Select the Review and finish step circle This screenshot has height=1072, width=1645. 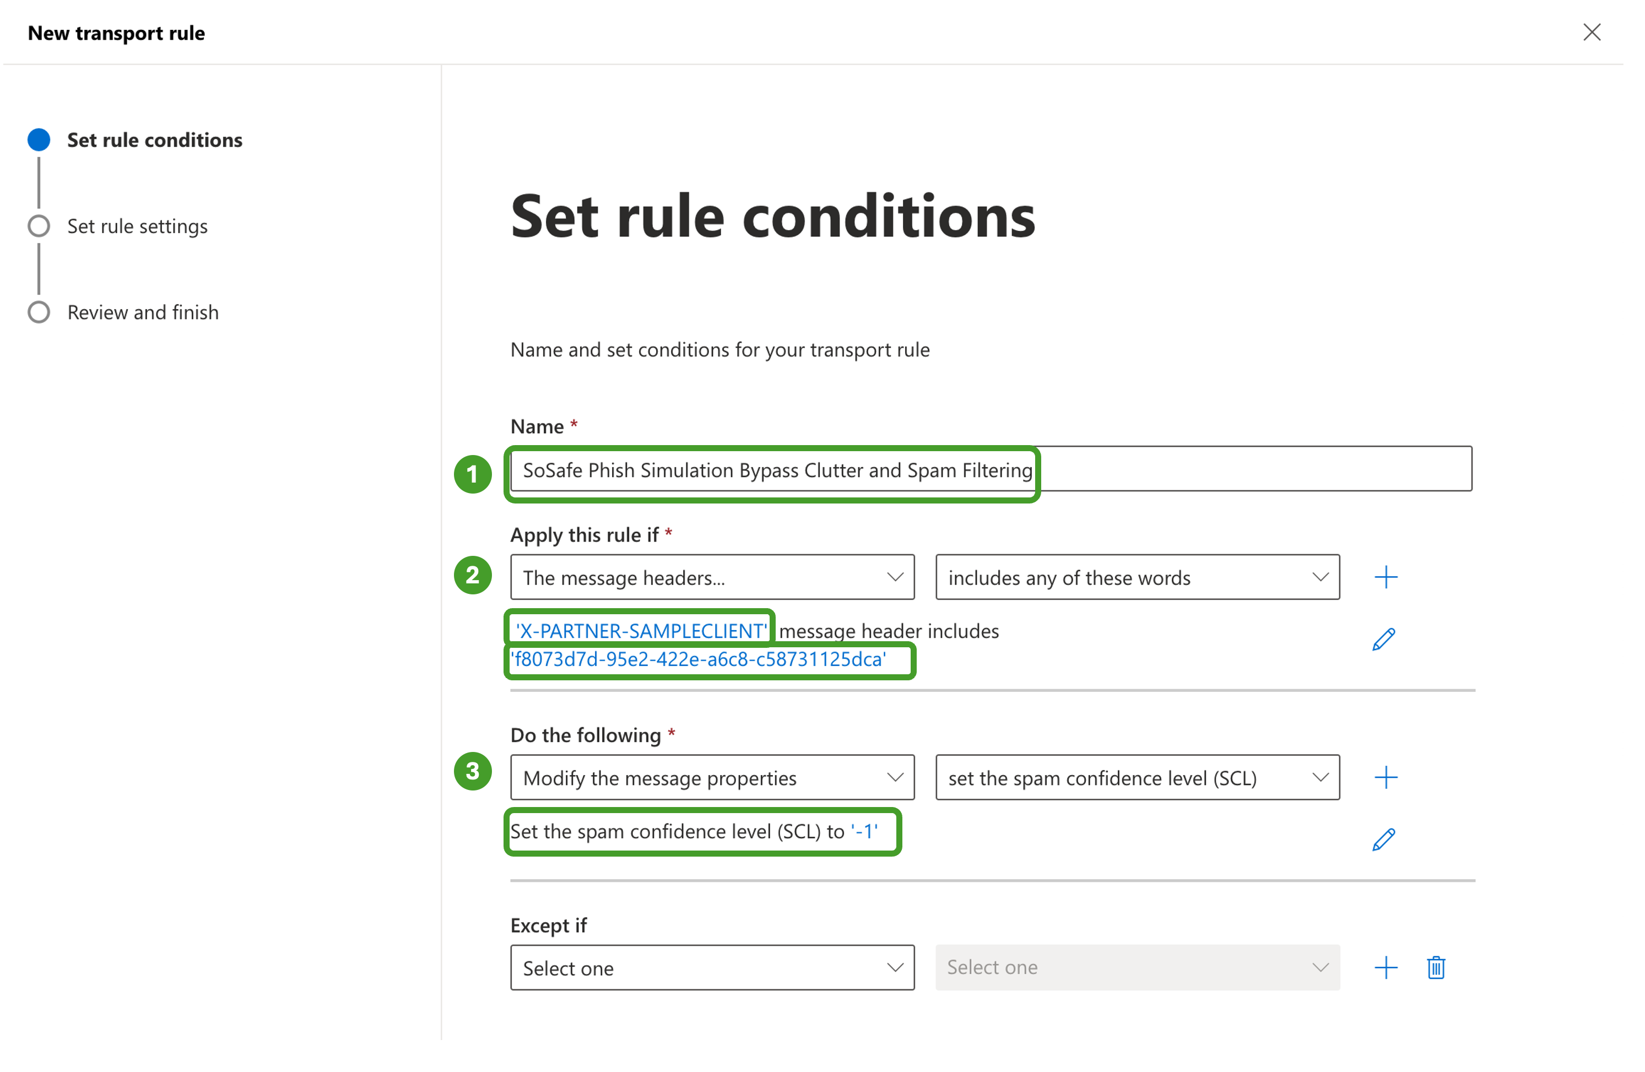click(39, 312)
